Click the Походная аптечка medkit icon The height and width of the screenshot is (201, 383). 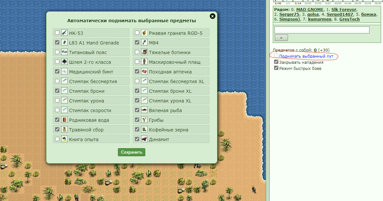[144, 72]
